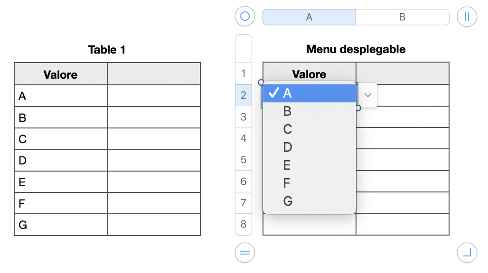Screen dimensions: 488x273
Task: Select row 1 header number
Action: (x=244, y=73)
